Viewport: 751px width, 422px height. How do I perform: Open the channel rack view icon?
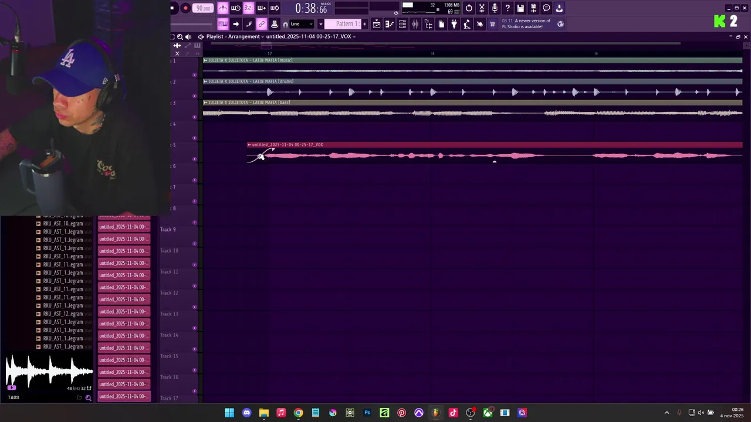(402, 24)
